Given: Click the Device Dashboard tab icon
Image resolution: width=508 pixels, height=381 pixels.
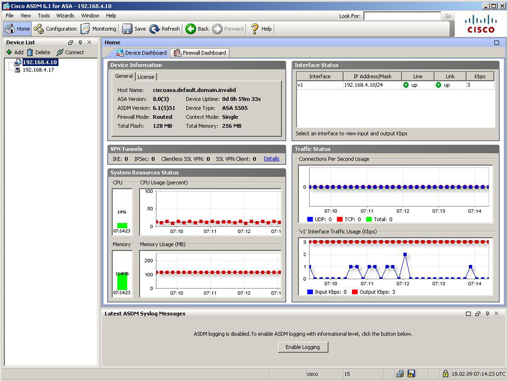Looking at the screenshot, I should [120, 53].
